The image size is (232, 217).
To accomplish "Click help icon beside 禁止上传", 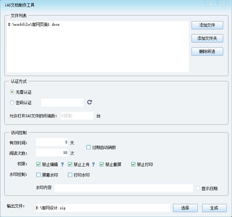I will (93, 165).
